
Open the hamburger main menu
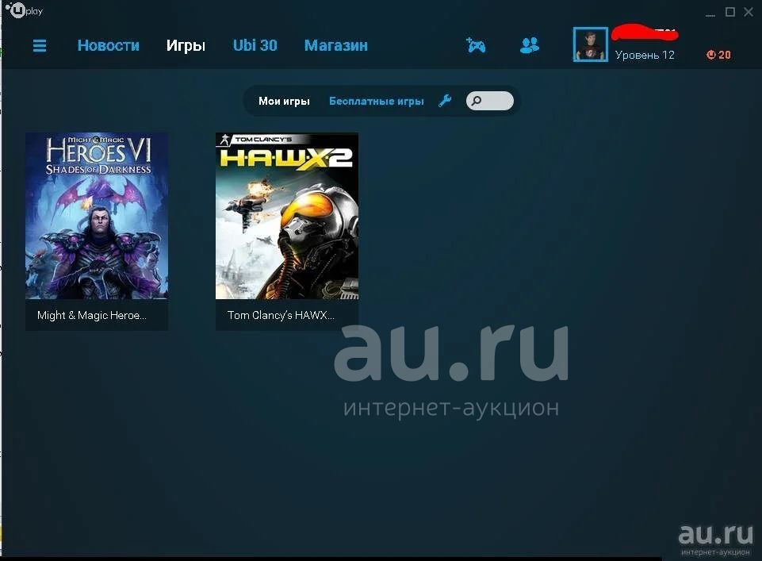(x=40, y=46)
